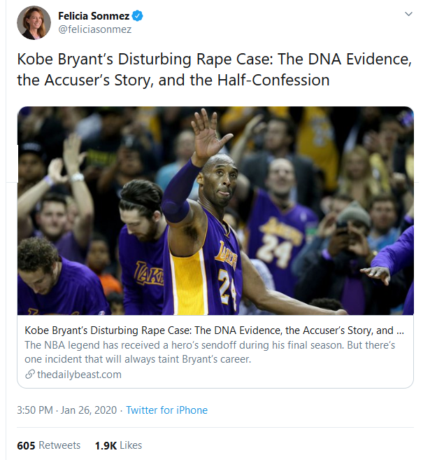Click the link chain icon in card
Viewport: 437px width, 460px height.
coord(29,375)
